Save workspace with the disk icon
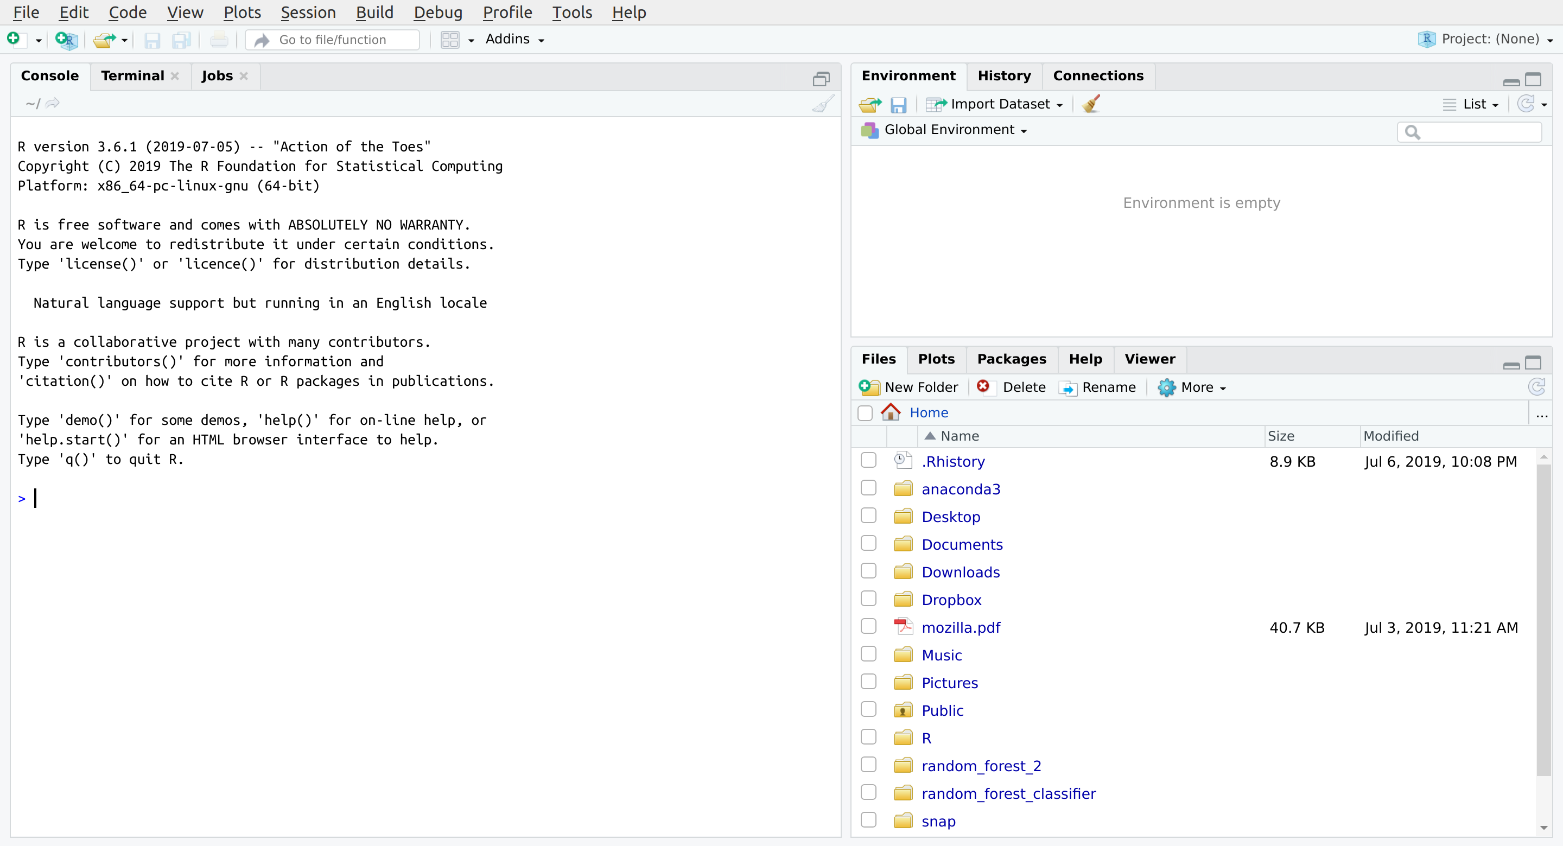The height and width of the screenshot is (846, 1563). click(898, 105)
